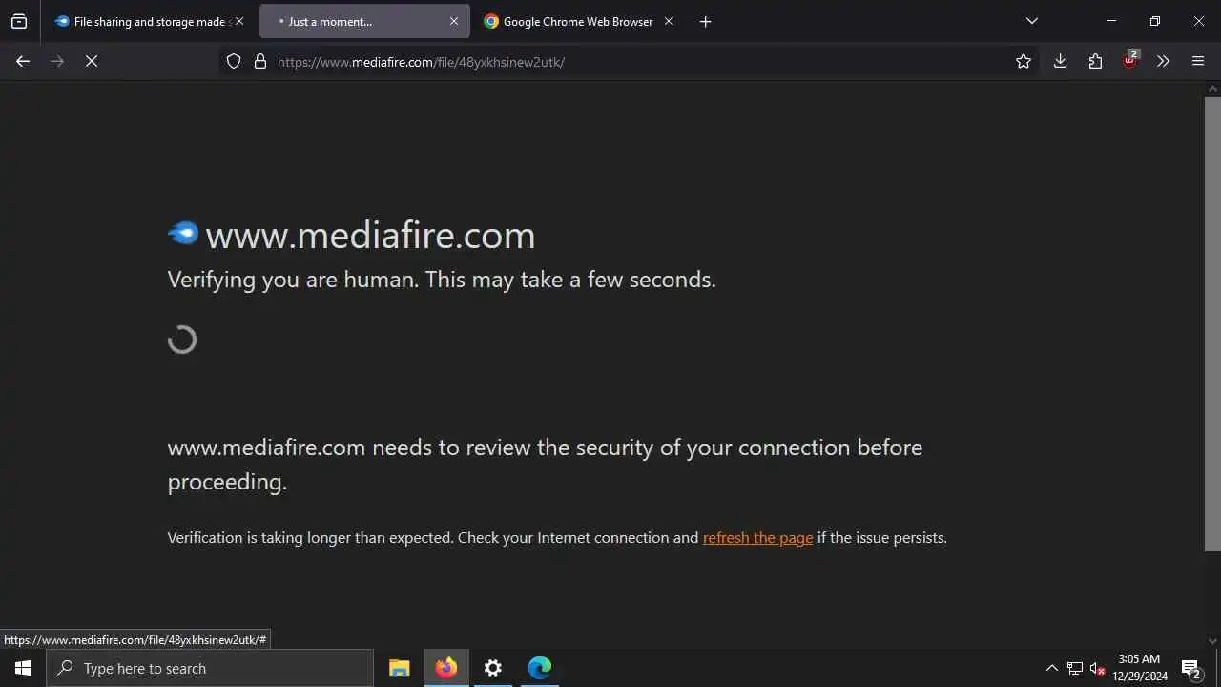Screen dimensions: 1221x687
Task: Click scrollbar down arrow
Action: click(1212, 641)
